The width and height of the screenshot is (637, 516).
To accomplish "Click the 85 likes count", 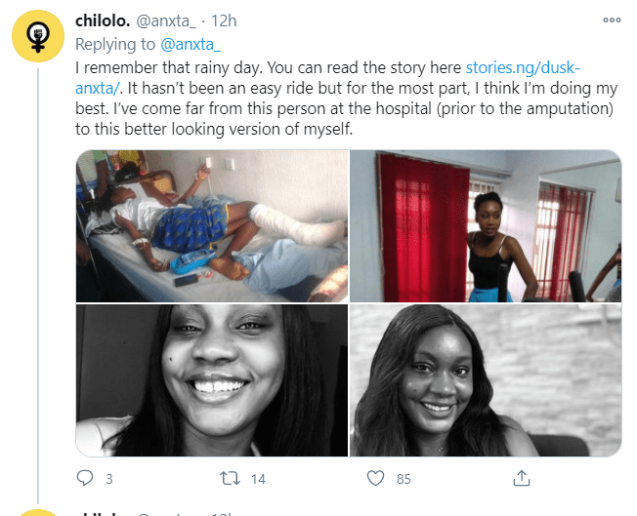I will click(x=403, y=479).
